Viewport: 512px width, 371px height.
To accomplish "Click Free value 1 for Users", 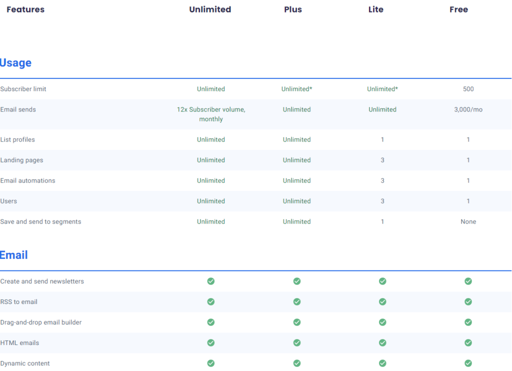I will click(x=468, y=201).
